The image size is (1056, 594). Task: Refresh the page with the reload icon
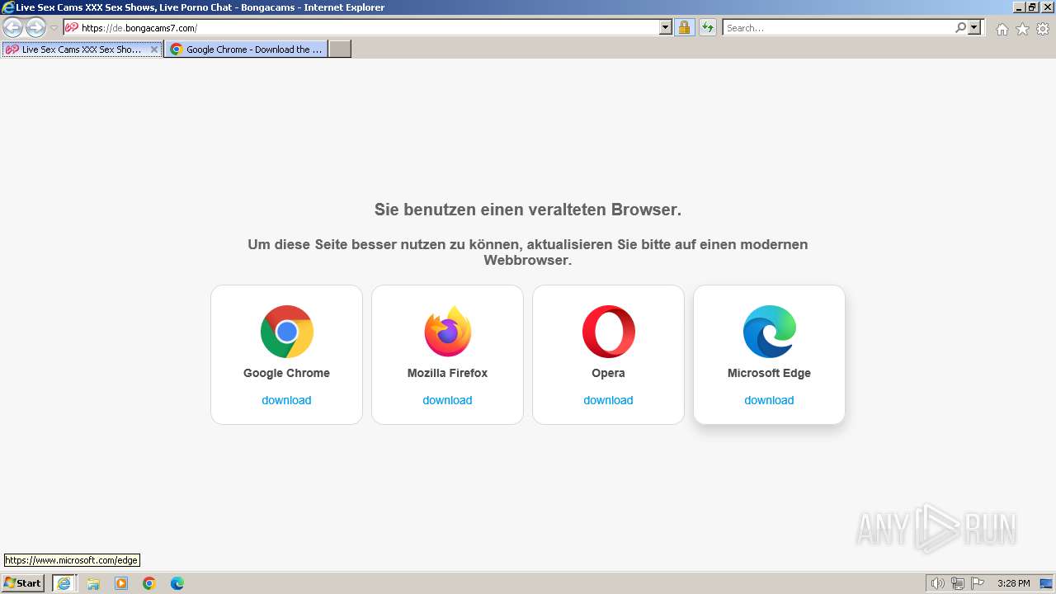(707, 27)
